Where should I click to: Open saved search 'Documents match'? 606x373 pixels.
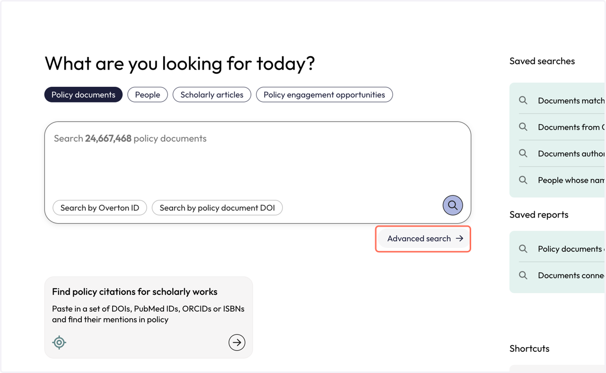[571, 100]
